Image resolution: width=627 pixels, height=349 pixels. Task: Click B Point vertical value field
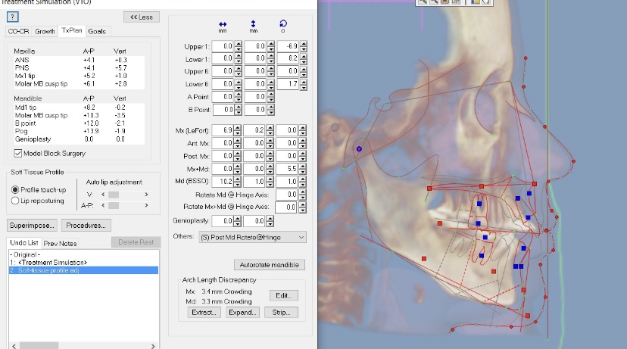point(255,110)
